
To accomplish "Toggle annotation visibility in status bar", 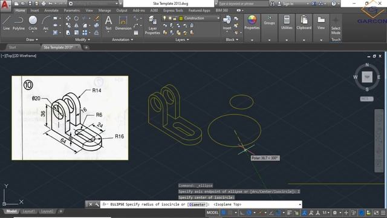I will click(x=311, y=213).
